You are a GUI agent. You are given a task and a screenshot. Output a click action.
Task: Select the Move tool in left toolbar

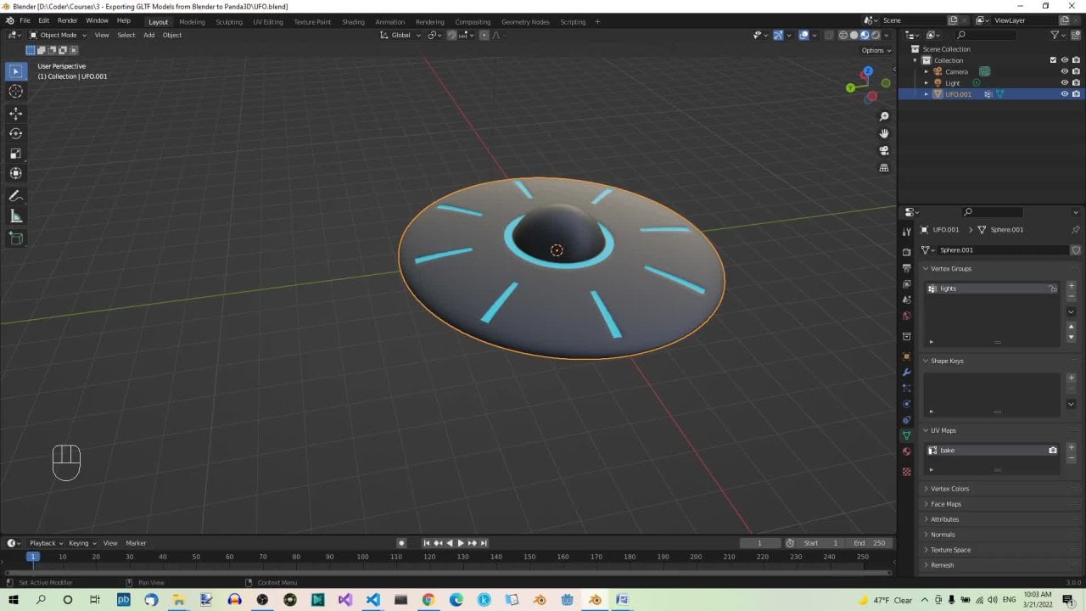(x=15, y=113)
